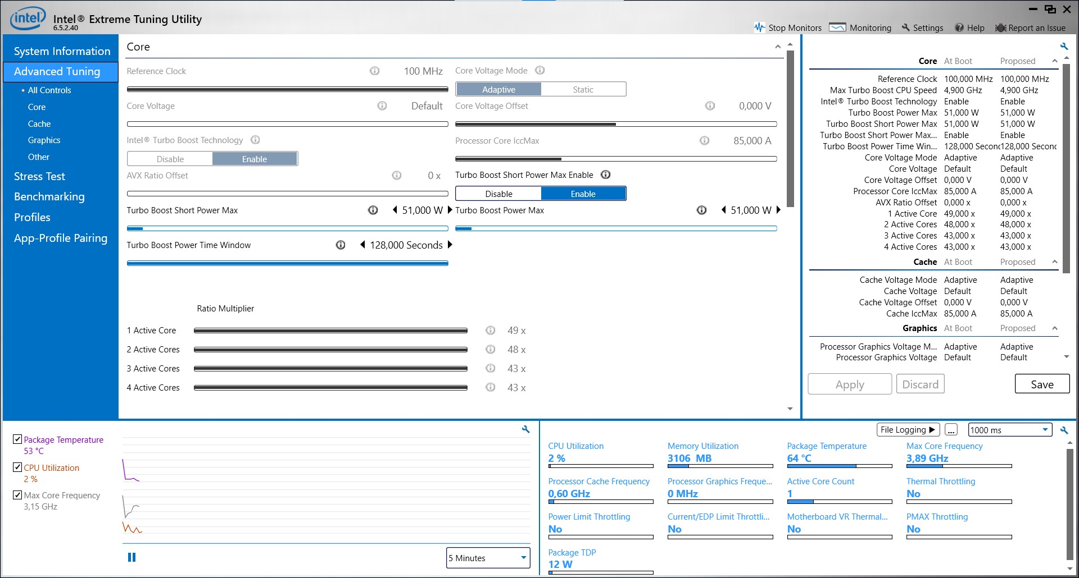
Task: Pause the monitoring graph
Action: pos(132,557)
